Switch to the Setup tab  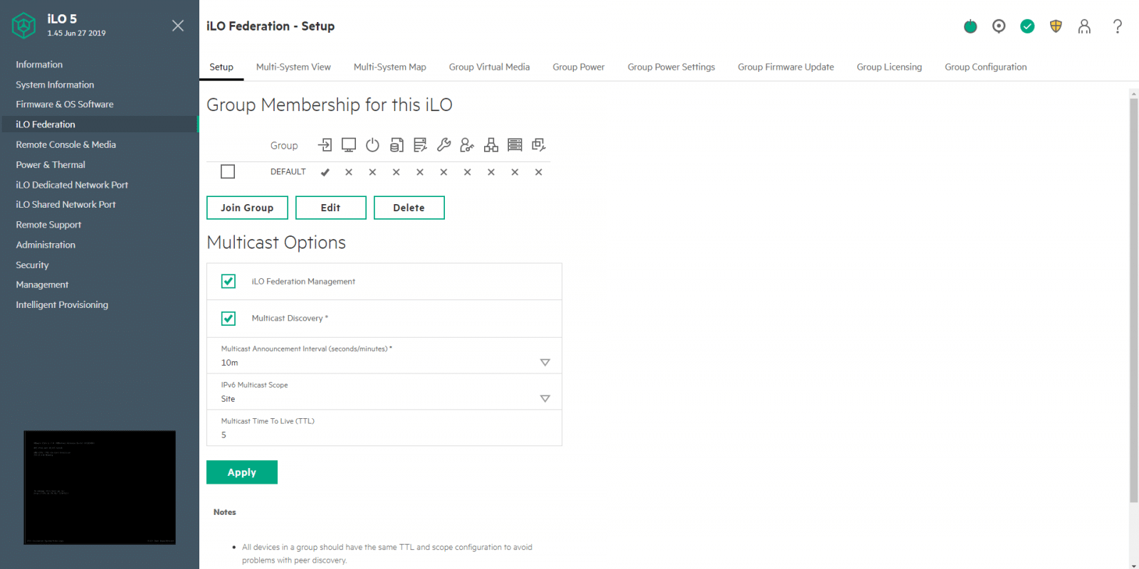click(x=221, y=67)
